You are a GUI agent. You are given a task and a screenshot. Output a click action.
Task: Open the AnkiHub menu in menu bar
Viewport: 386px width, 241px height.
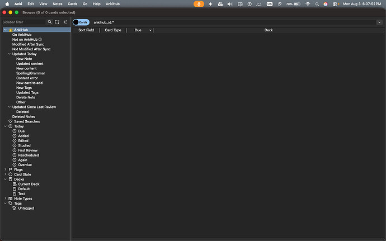[113, 4]
